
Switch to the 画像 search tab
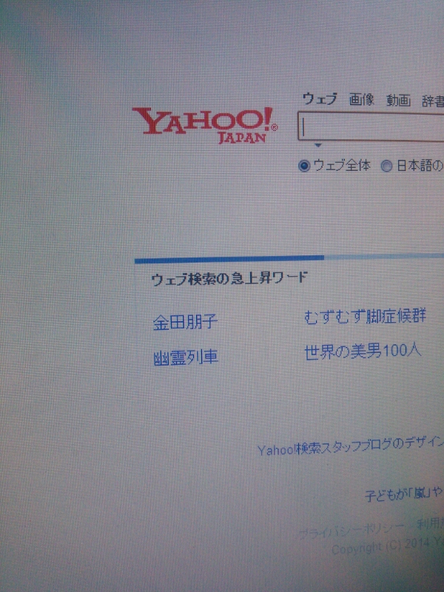[361, 99]
